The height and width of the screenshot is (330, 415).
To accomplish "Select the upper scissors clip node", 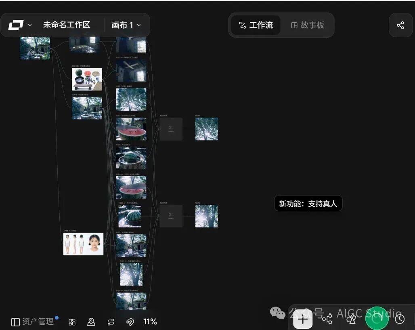I will [171, 129].
